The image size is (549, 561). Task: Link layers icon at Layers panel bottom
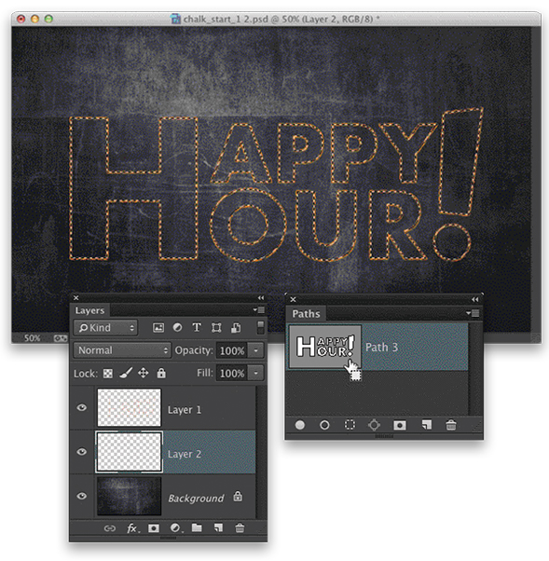[109, 528]
